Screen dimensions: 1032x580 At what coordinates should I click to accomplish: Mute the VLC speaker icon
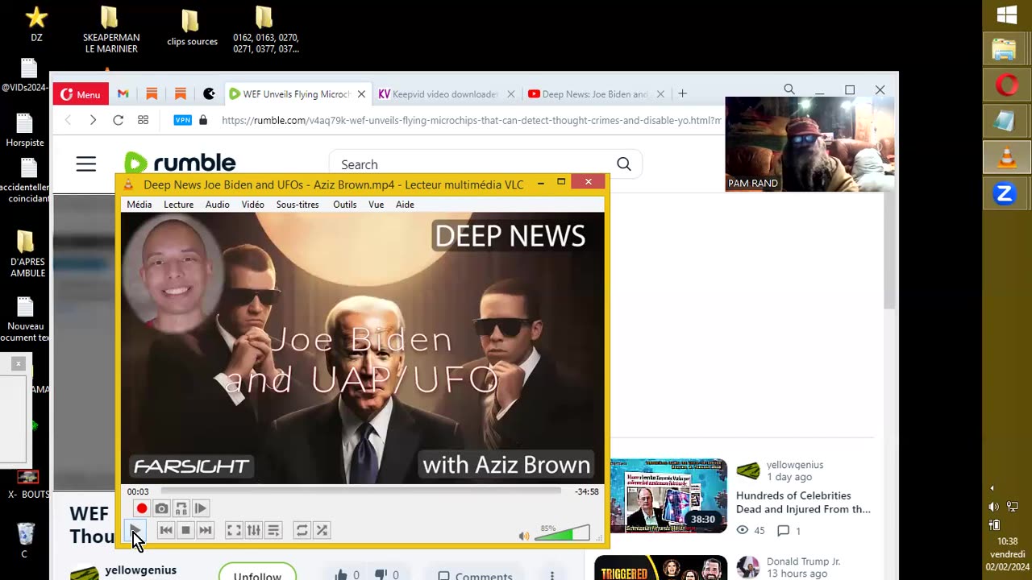click(x=524, y=536)
